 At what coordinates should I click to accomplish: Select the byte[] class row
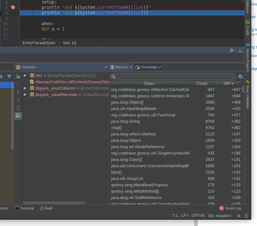(x=176, y=172)
